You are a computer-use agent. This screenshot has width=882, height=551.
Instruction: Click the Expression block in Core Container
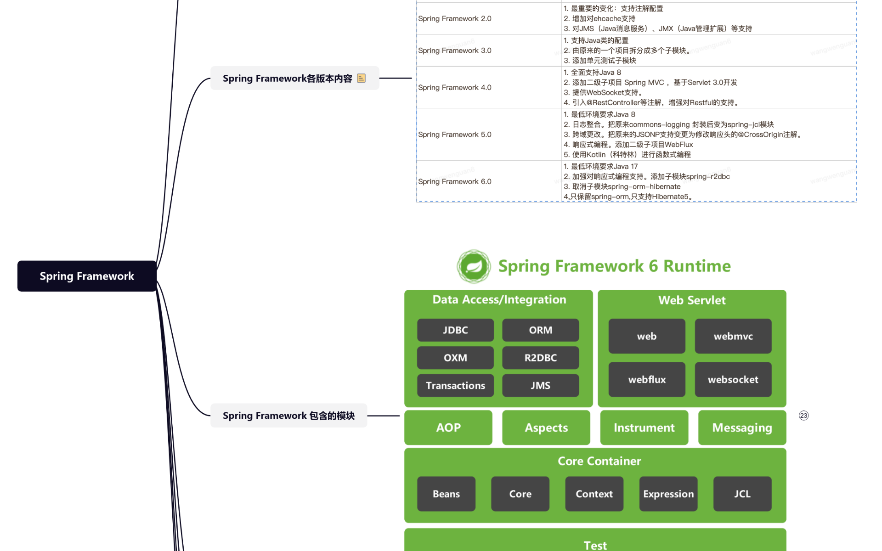tap(668, 494)
